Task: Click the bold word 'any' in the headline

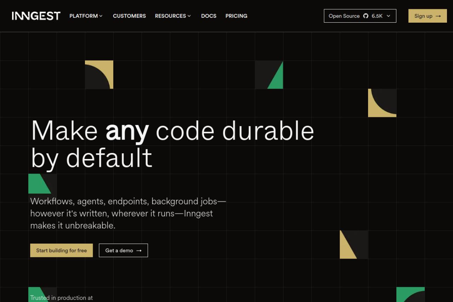Action: click(x=127, y=131)
